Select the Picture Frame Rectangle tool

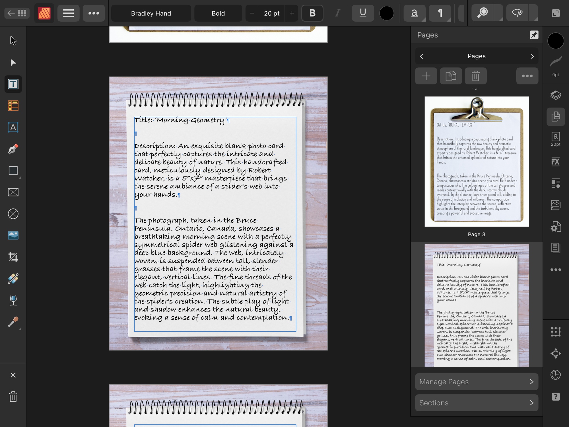click(x=13, y=192)
